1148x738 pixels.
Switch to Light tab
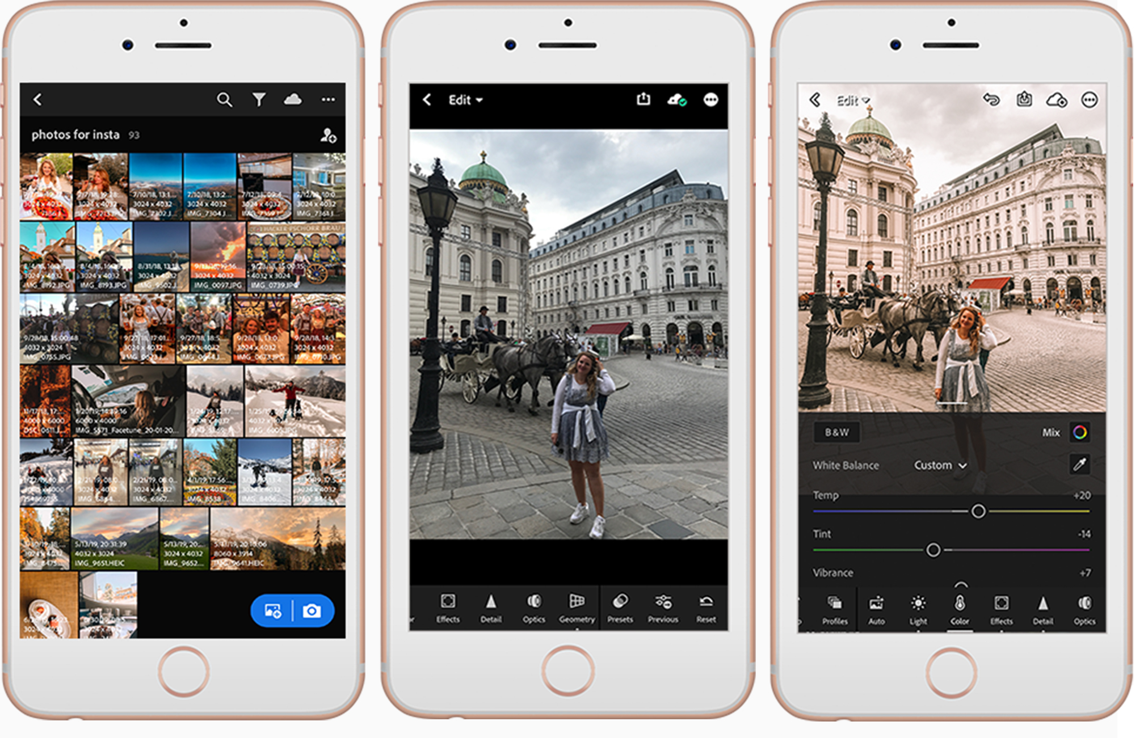pos(918,610)
